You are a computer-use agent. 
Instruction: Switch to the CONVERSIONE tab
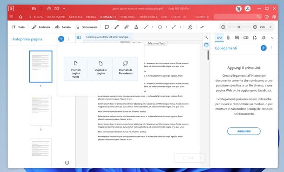tap(56, 17)
